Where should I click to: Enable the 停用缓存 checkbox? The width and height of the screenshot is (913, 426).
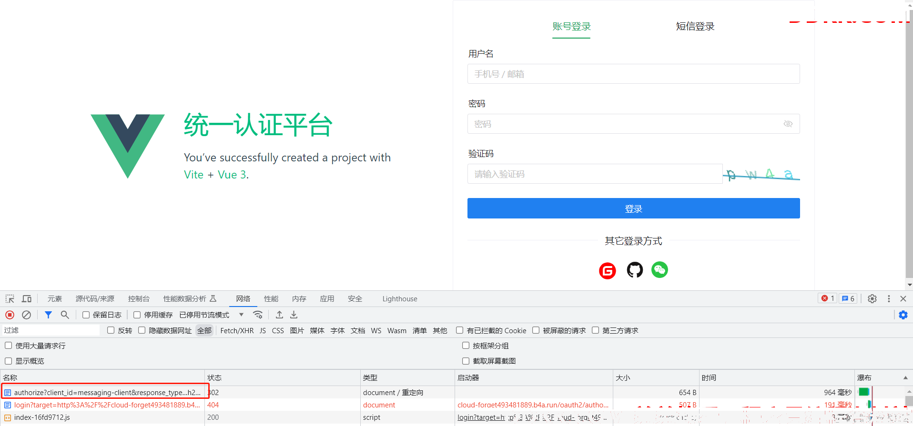click(x=137, y=315)
